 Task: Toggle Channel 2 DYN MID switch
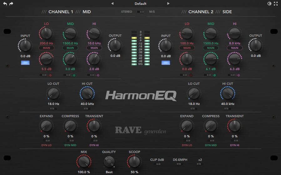point(211,141)
